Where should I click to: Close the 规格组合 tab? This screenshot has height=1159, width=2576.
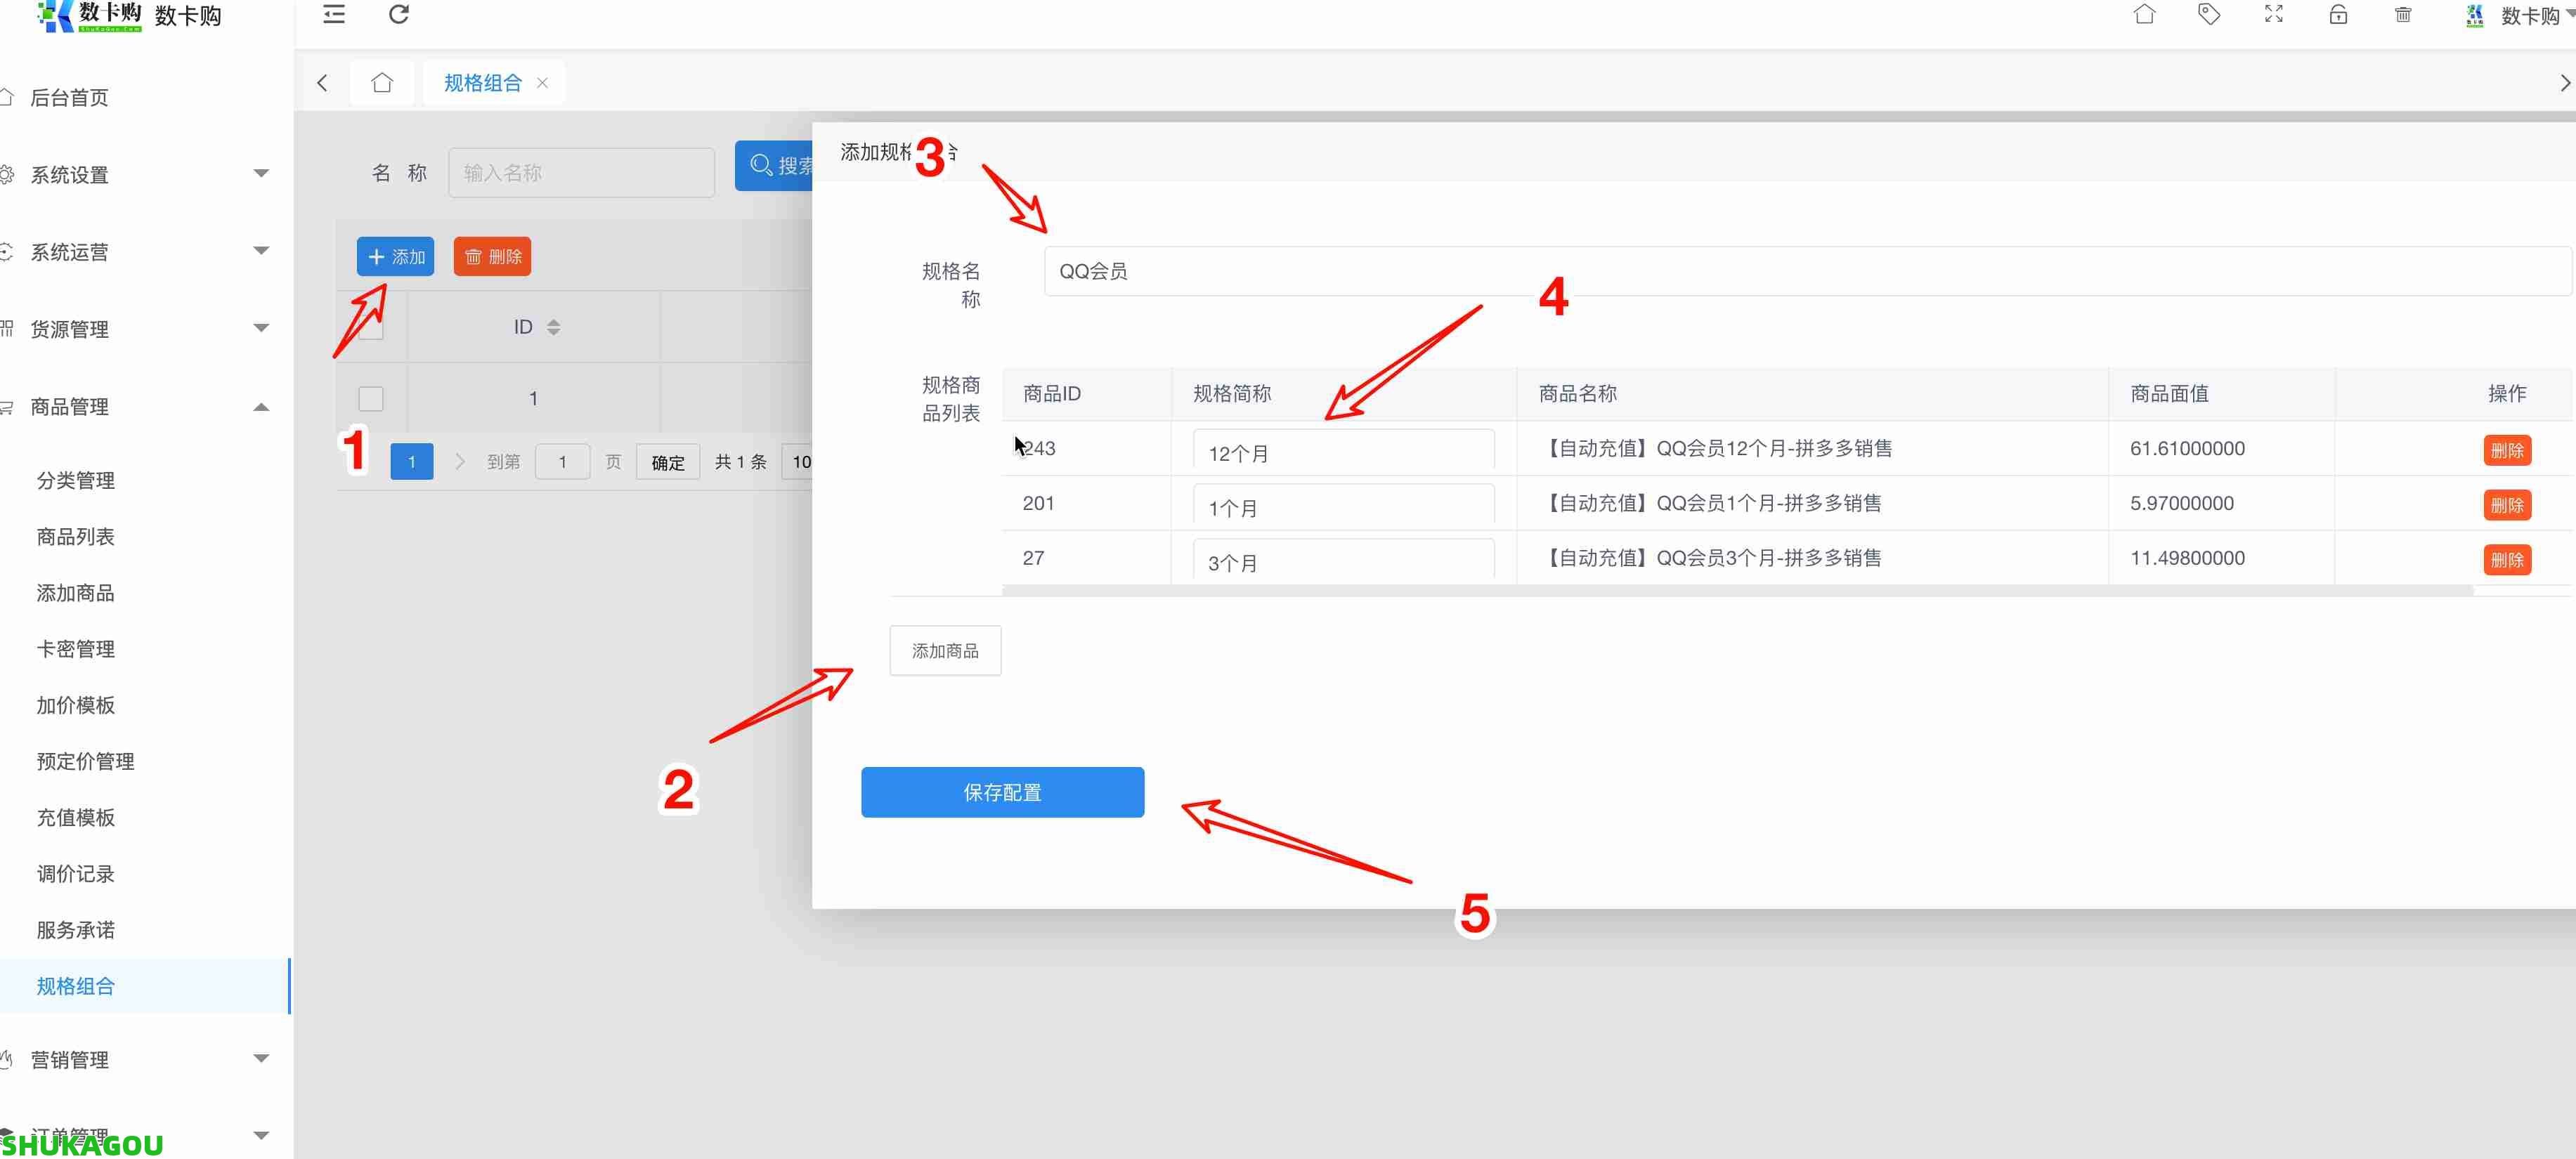(x=542, y=82)
